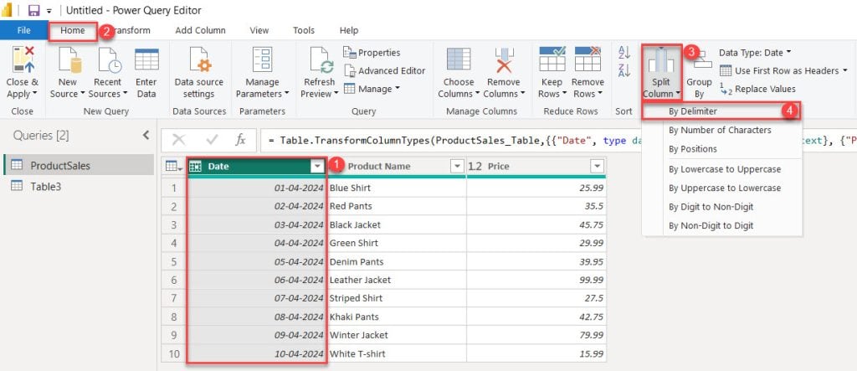The height and width of the screenshot is (371, 857).
Task: Switch to the View tab
Action: tap(259, 30)
